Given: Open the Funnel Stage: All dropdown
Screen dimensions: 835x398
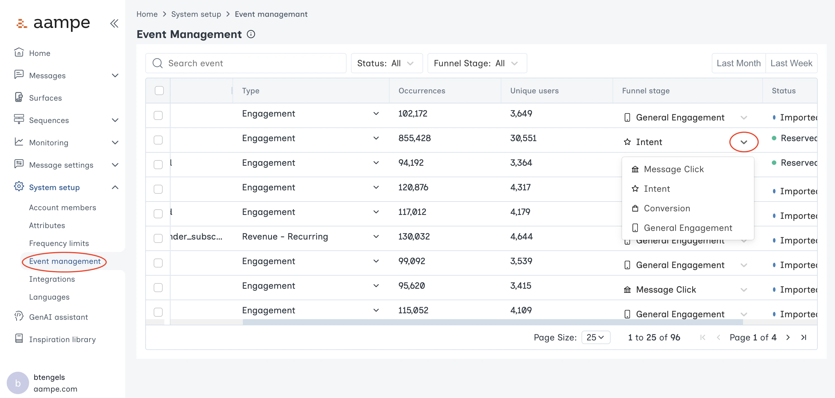Looking at the screenshot, I should tap(477, 63).
